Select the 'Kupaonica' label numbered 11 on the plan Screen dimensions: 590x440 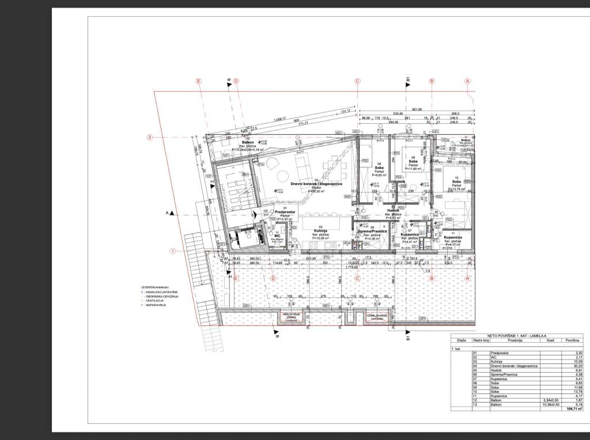453,238
